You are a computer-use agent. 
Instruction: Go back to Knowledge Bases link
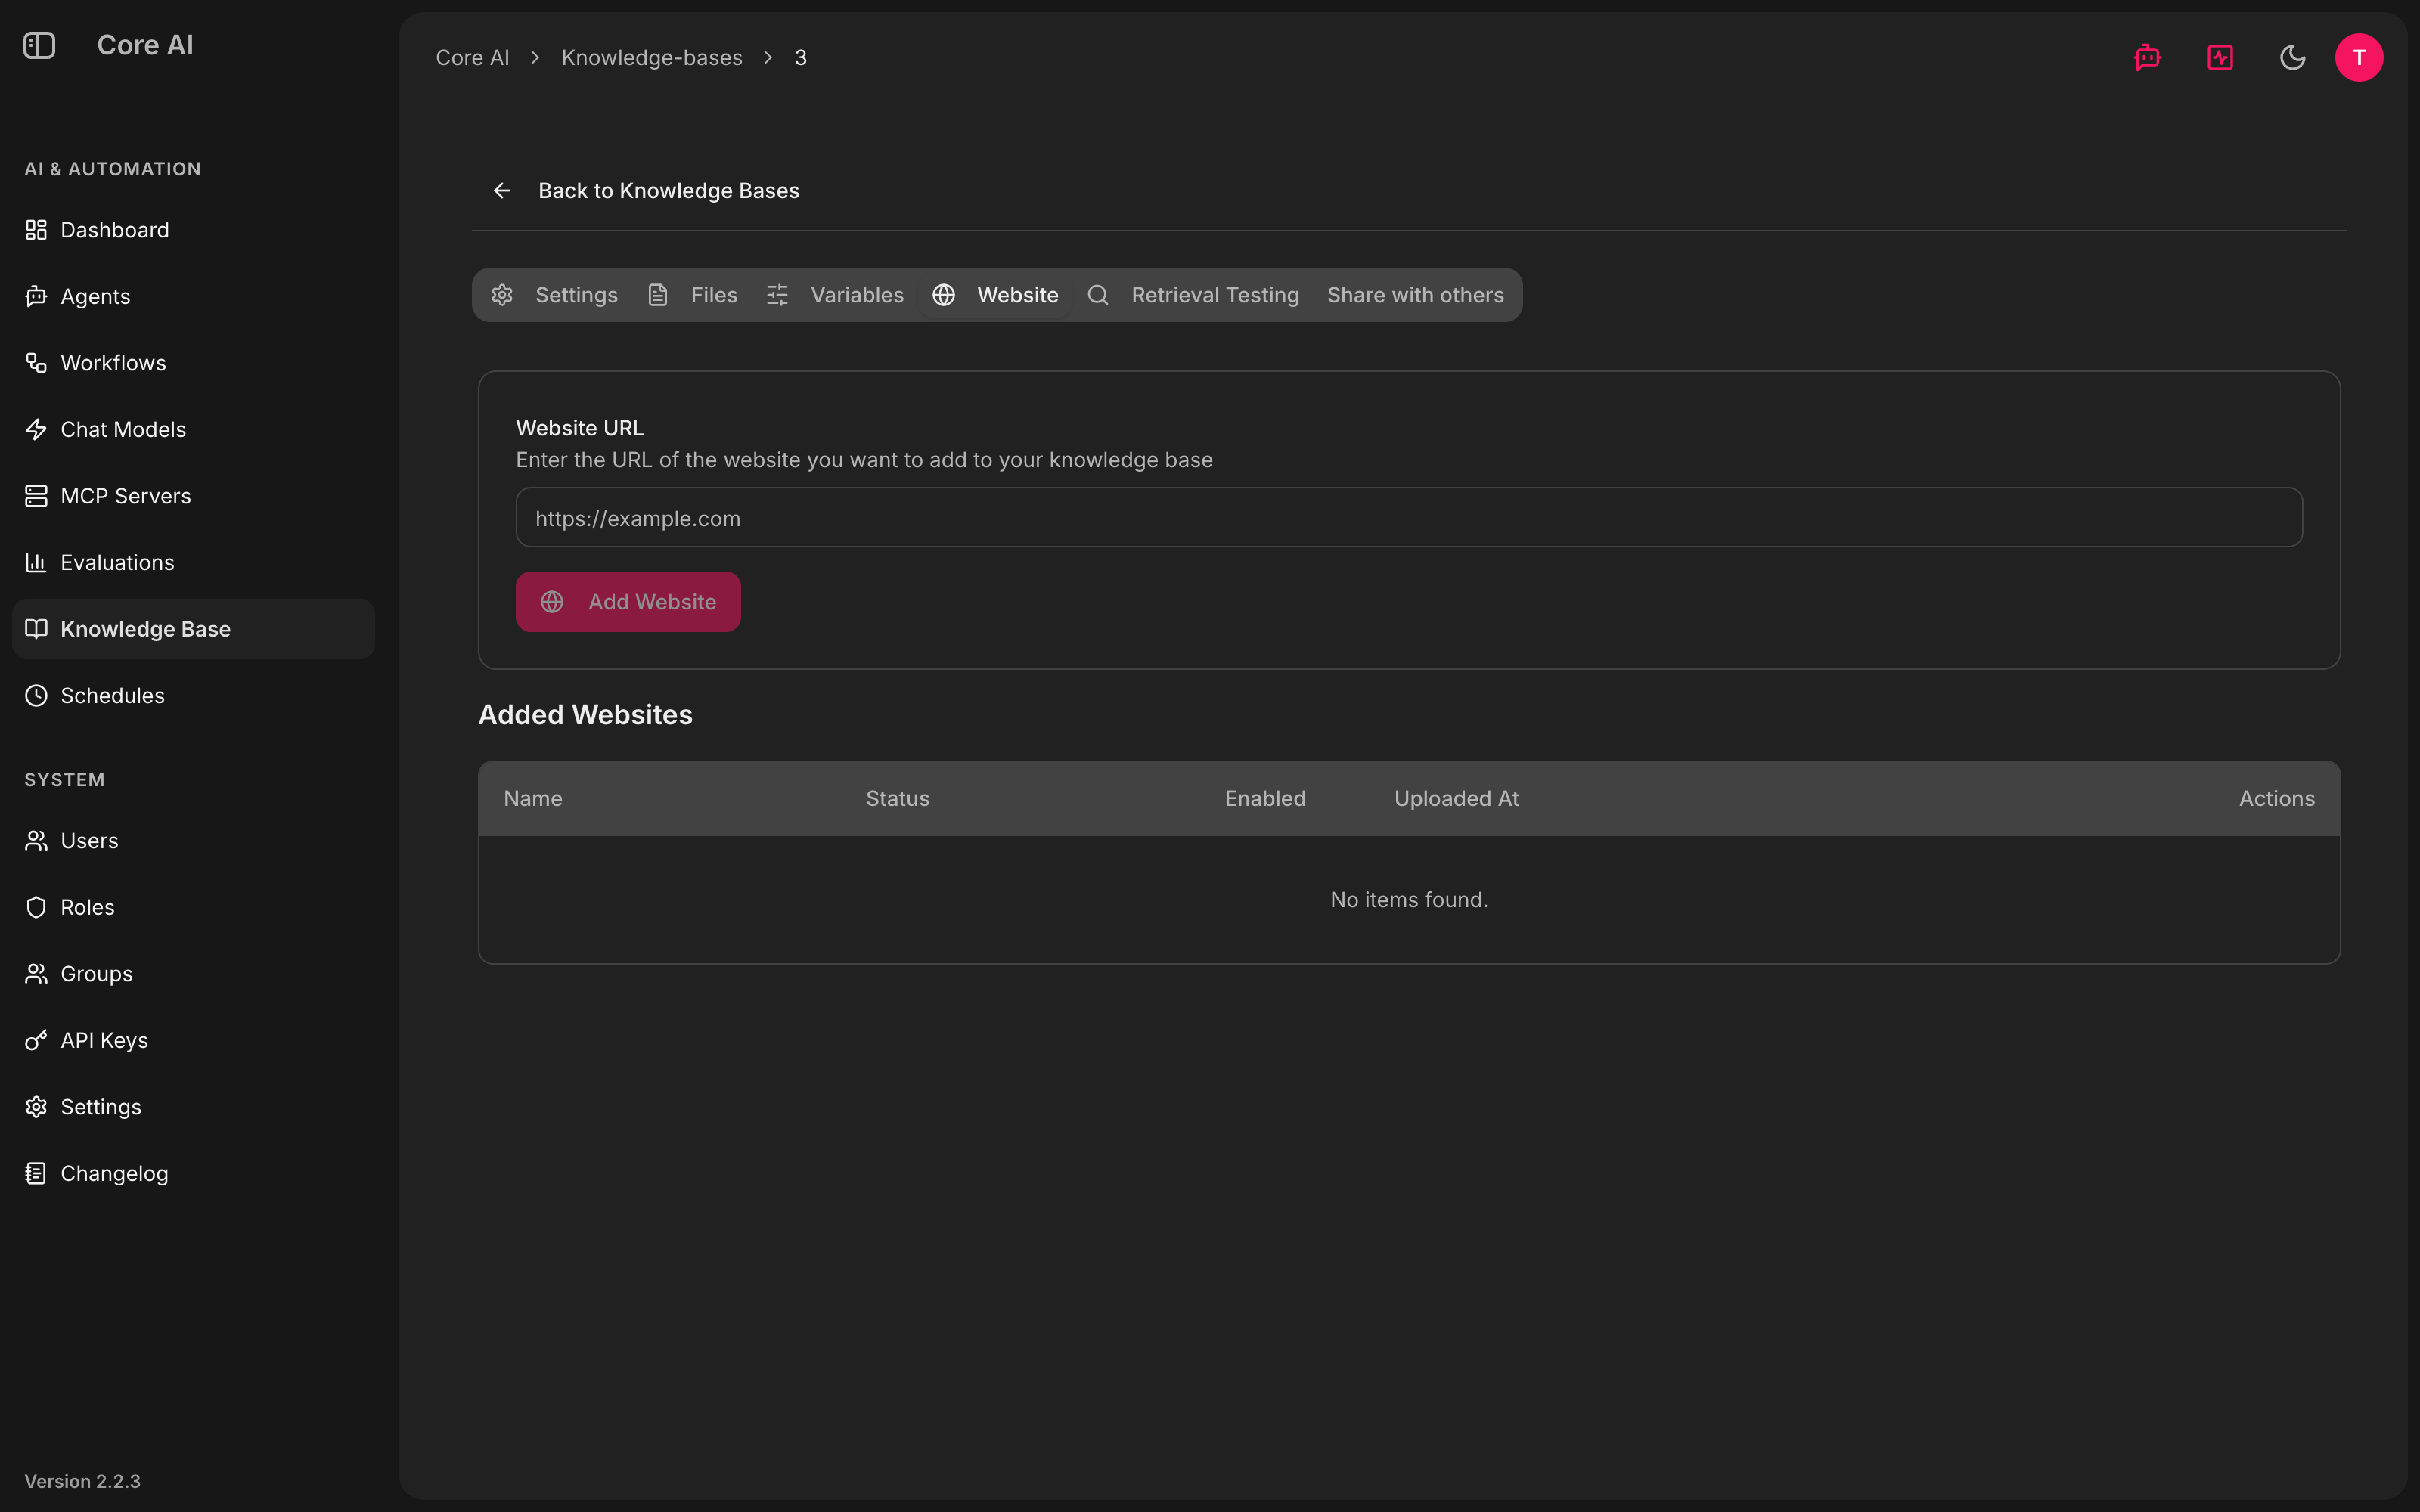coord(646,190)
